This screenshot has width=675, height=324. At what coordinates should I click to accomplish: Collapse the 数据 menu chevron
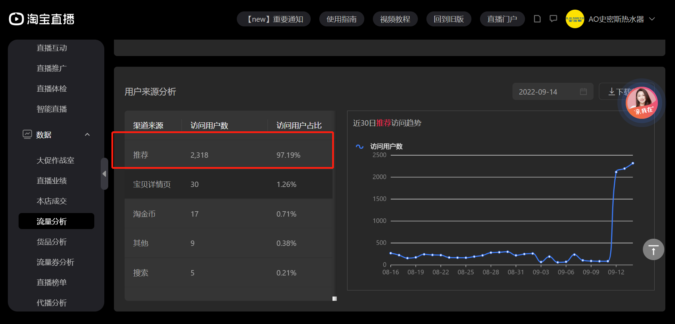(87, 135)
